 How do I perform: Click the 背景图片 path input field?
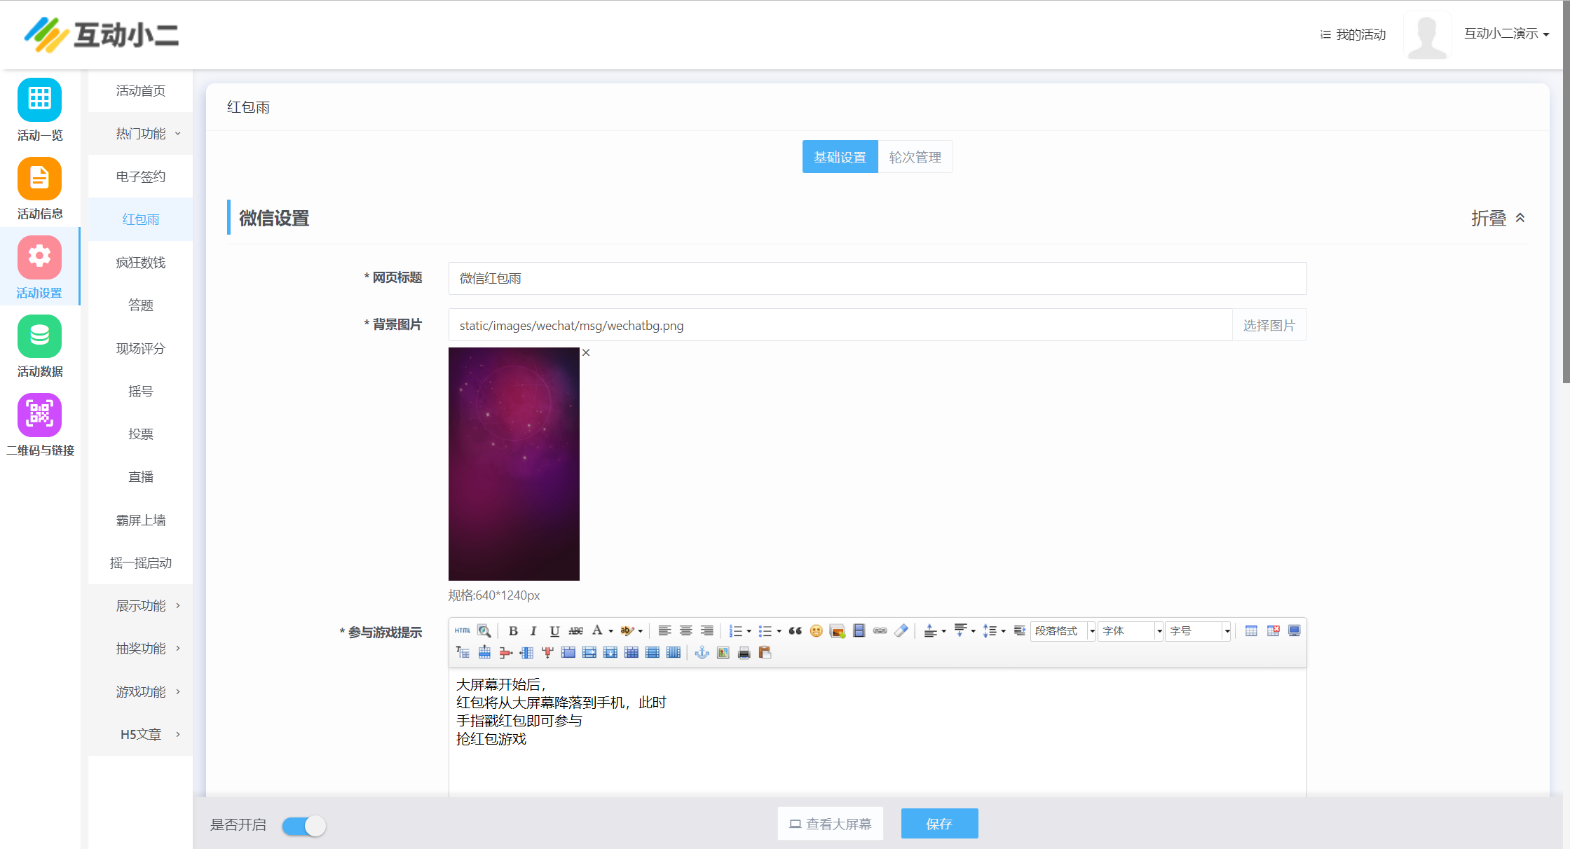pos(840,325)
